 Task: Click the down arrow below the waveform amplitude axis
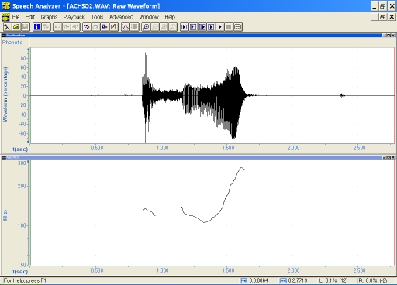click(28, 142)
